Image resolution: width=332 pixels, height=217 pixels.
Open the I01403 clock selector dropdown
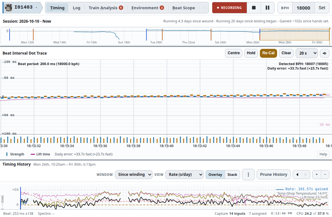pos(23,8)
